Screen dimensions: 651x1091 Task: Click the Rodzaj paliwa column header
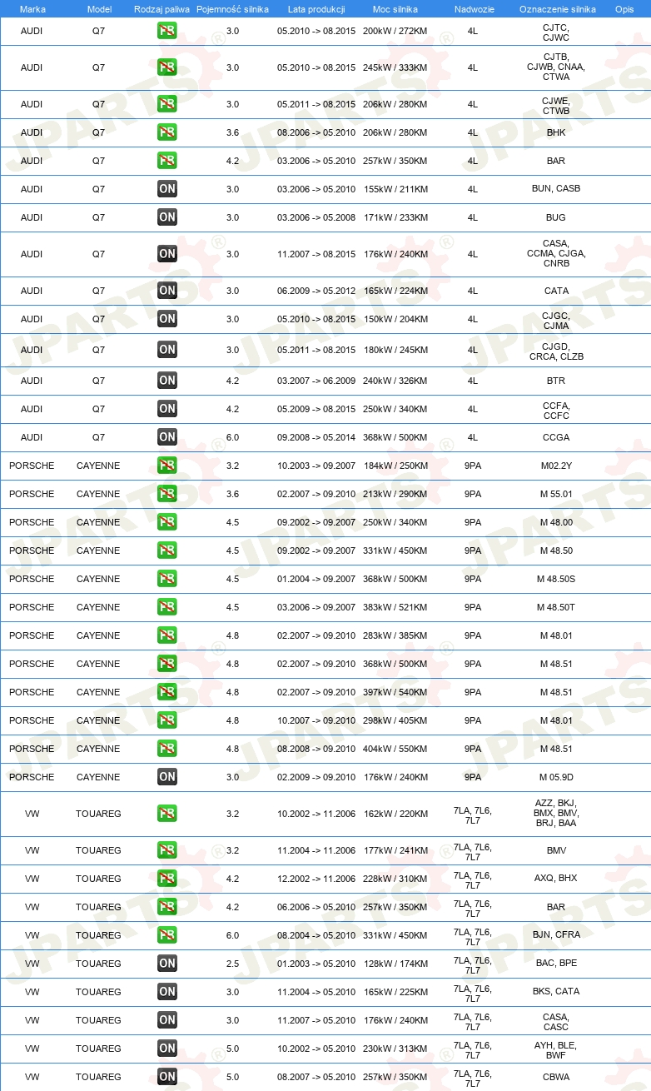coord(162,8)
